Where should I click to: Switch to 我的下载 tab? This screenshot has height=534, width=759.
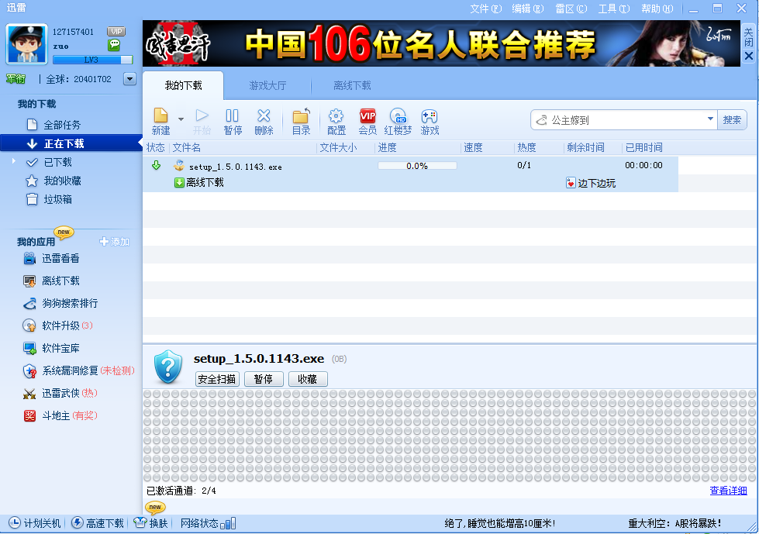click(x=184, y=85)
